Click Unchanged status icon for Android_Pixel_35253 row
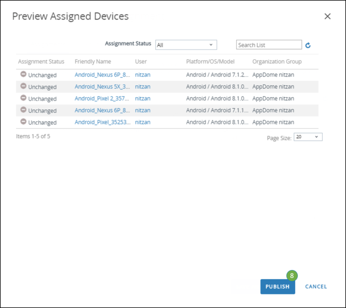 (23, 122)
